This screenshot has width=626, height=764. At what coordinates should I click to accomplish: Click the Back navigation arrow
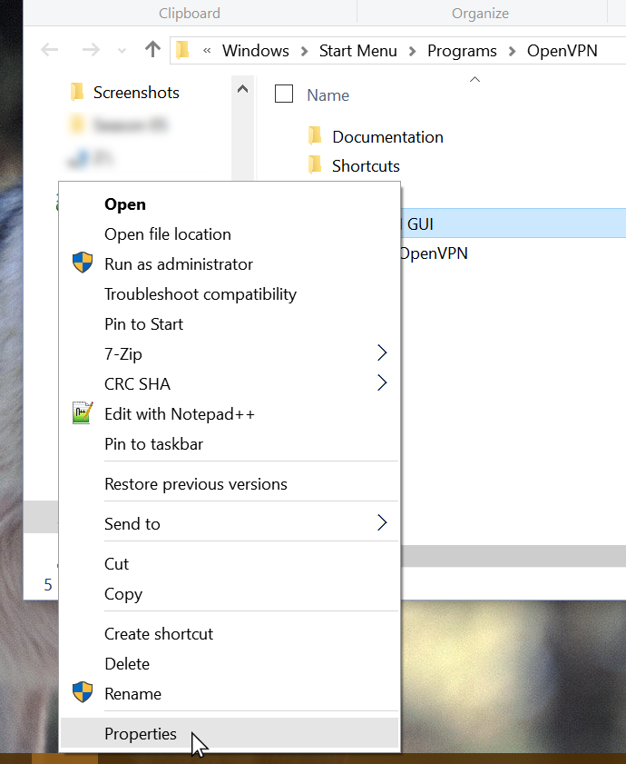[50, 50]
